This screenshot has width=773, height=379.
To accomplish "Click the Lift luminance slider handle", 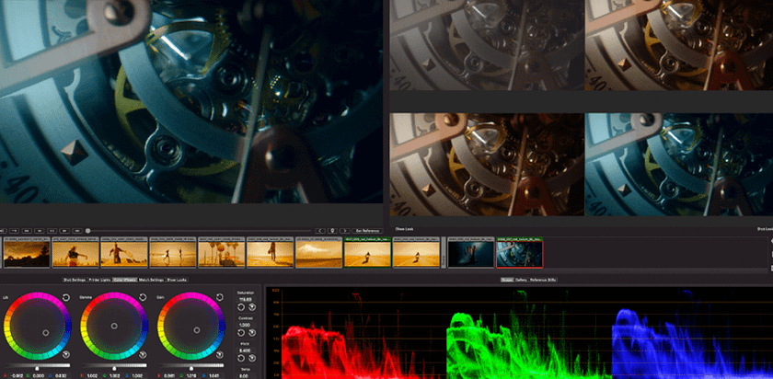I will (38, 368).
